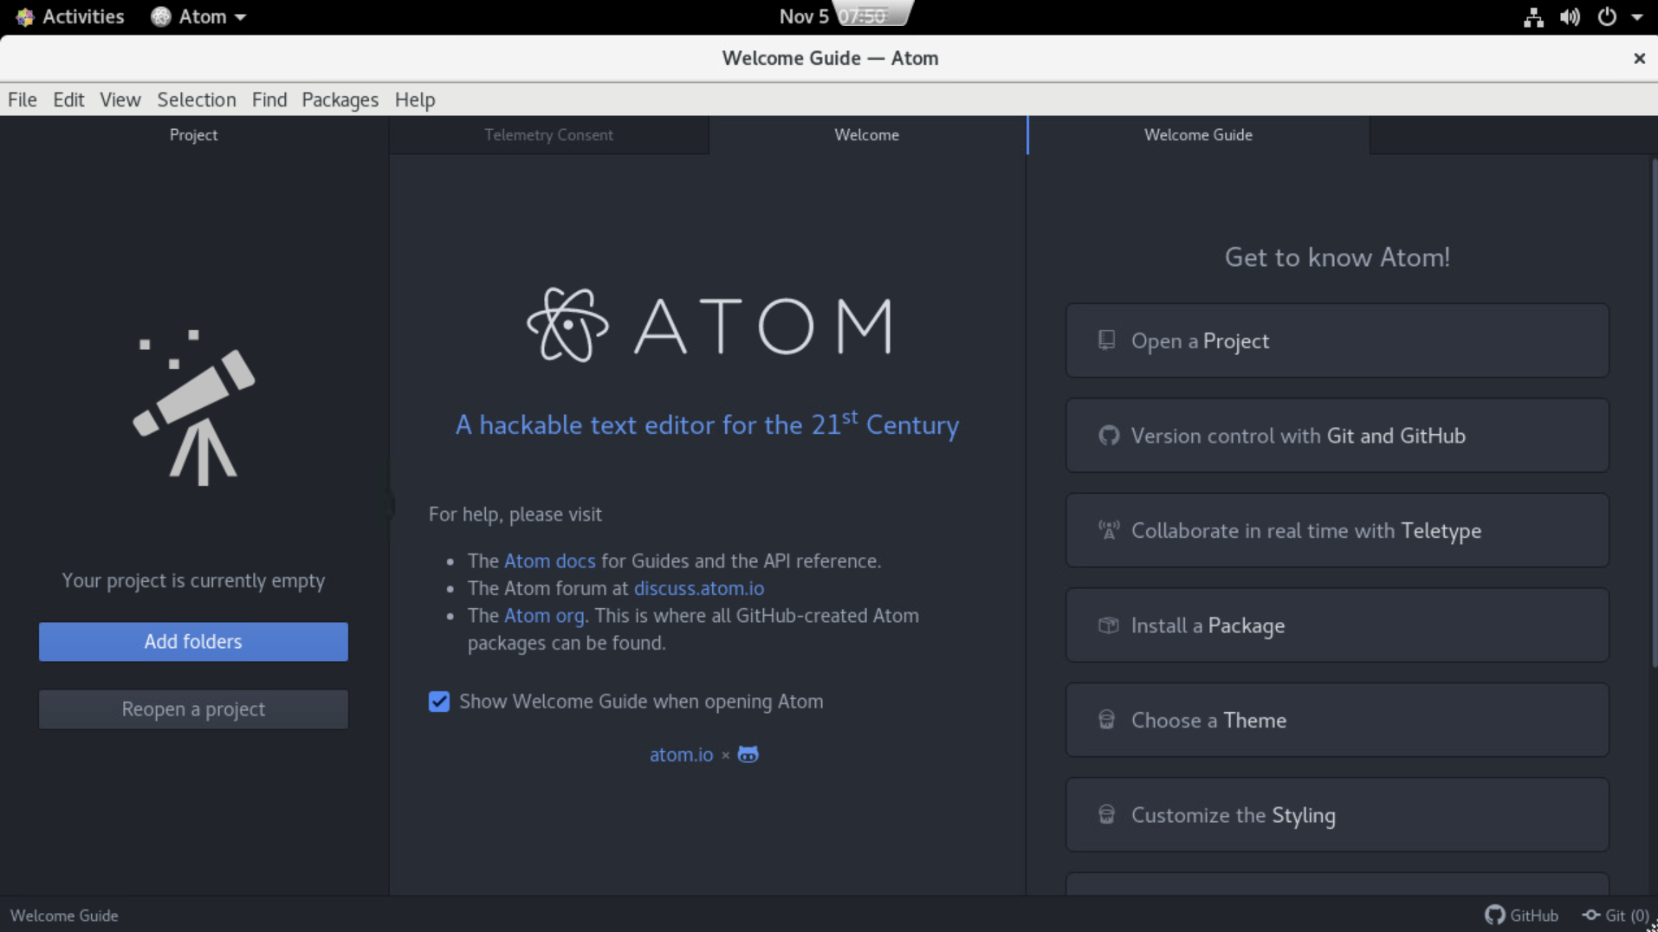Click the GitHub octocat icon beside atom.io
Viewport: 1658px width, 932px height.
click(748, 754)
